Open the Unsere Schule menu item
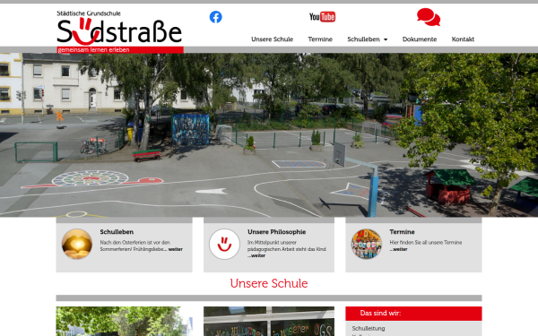The width and height of the screenshot is (538, 336). pos(272,39)
